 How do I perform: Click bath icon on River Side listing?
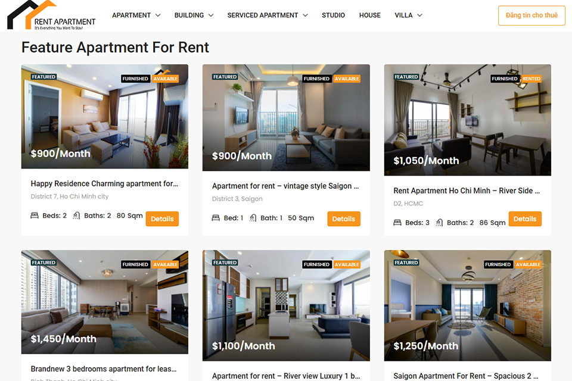click(439, 223)
